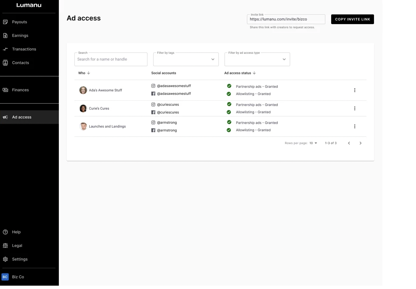
Task: Go to the next page arrow
Action: coord(360,143)
